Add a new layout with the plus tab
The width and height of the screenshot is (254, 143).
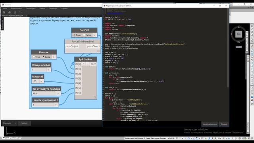point(20,138)
